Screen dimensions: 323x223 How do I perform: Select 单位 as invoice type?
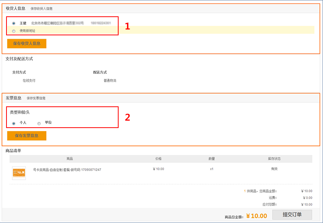coord(39,123)
